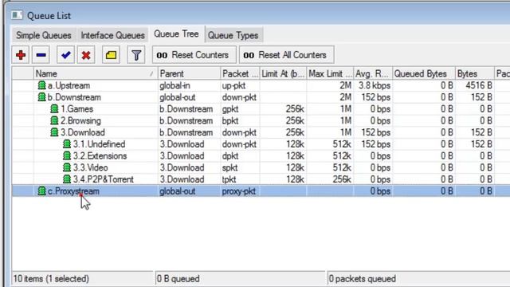Click the green icon of 3.Download queue
510x287 pixels.
click(54, 132)
